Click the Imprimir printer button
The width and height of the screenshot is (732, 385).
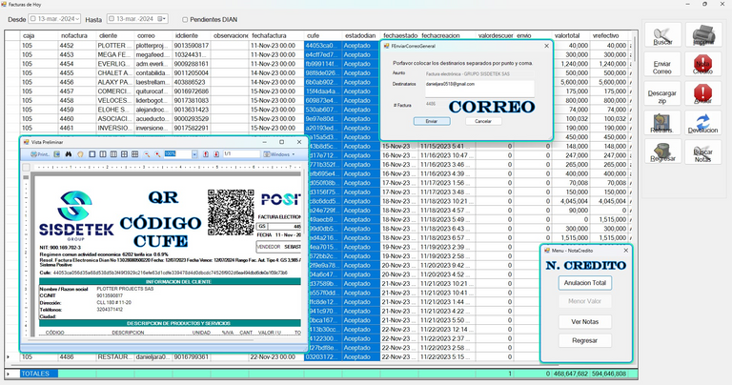pos(703,35)
